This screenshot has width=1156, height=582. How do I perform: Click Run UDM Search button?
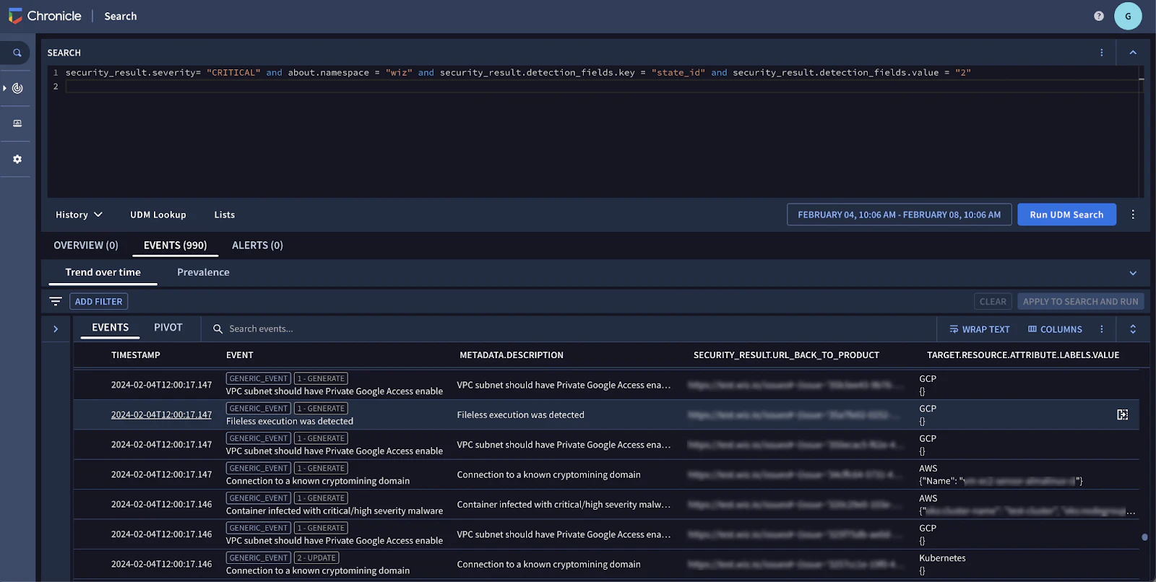(x=1066, y=214)
